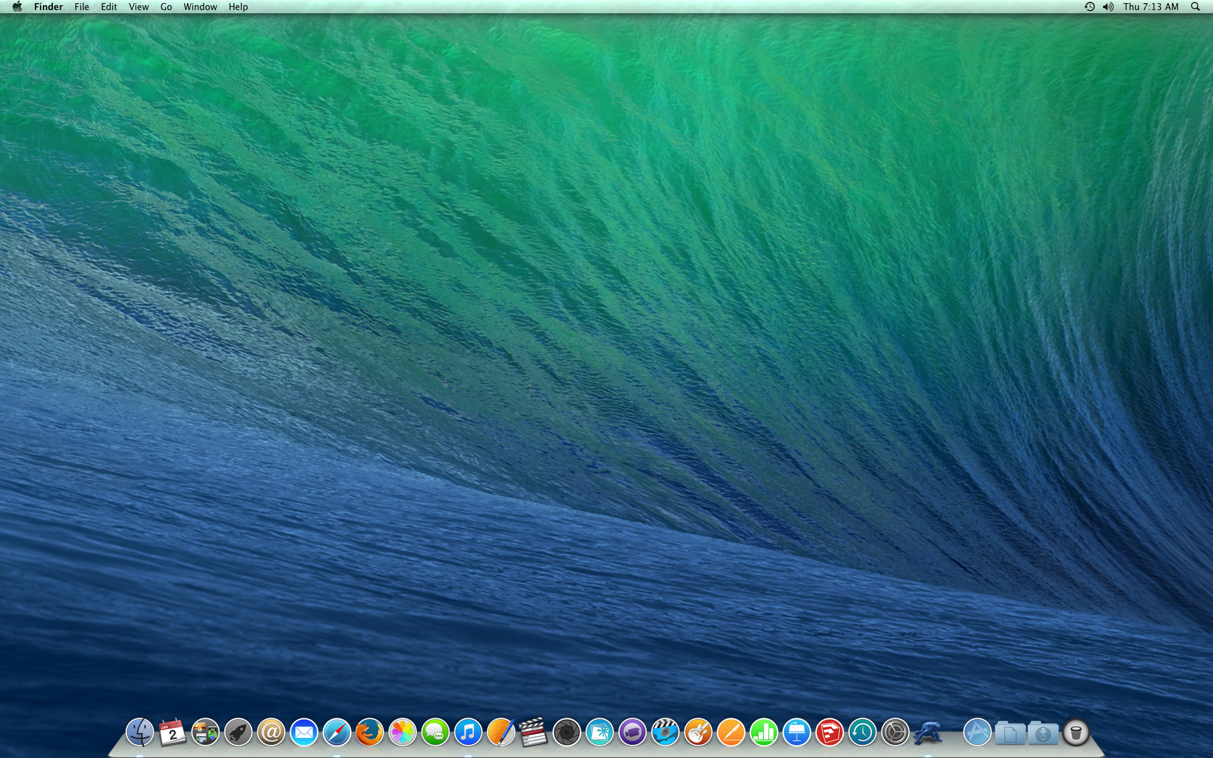Open the Downloads folder stack
The image size is (1213, 758).
click(1043, 733)
